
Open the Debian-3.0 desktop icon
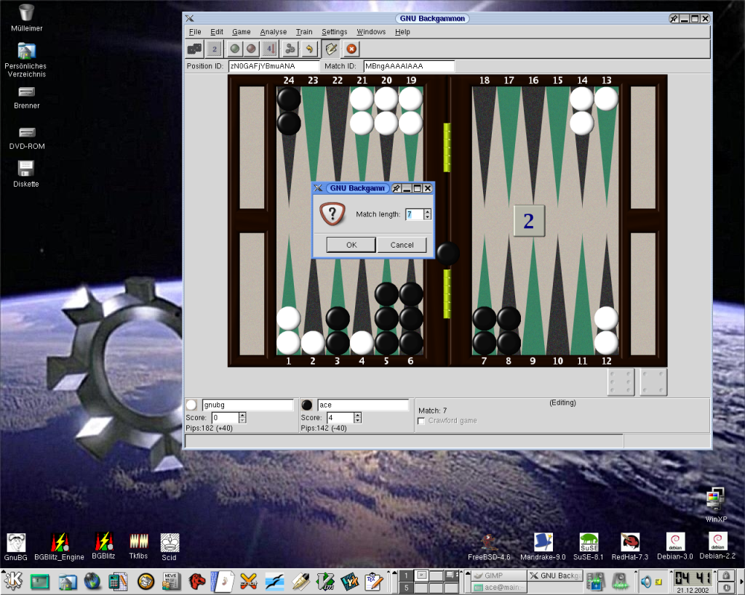point(675,546)
